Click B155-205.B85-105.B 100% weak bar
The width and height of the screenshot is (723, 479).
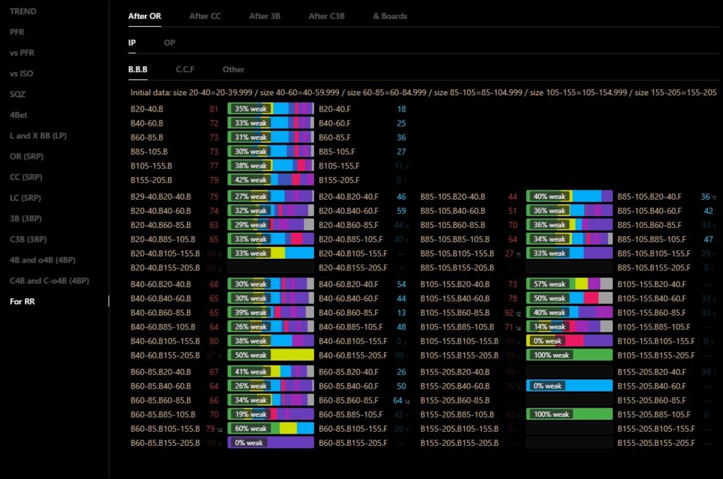pyautogui.click(x=569, y=414)
